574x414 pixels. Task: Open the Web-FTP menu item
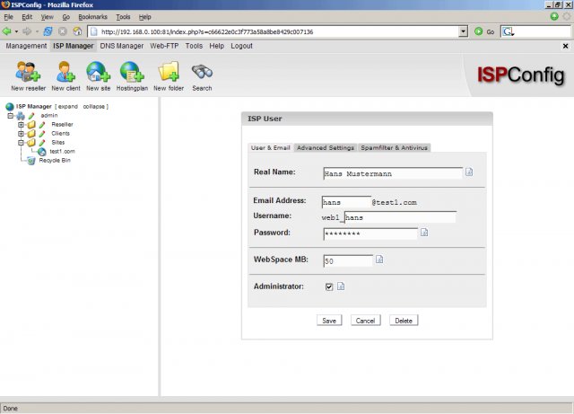click(x=164, y=46)
